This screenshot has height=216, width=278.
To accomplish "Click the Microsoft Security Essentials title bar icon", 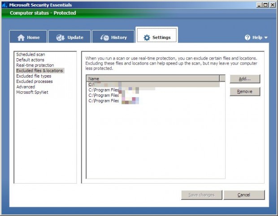I will [4, 5].
